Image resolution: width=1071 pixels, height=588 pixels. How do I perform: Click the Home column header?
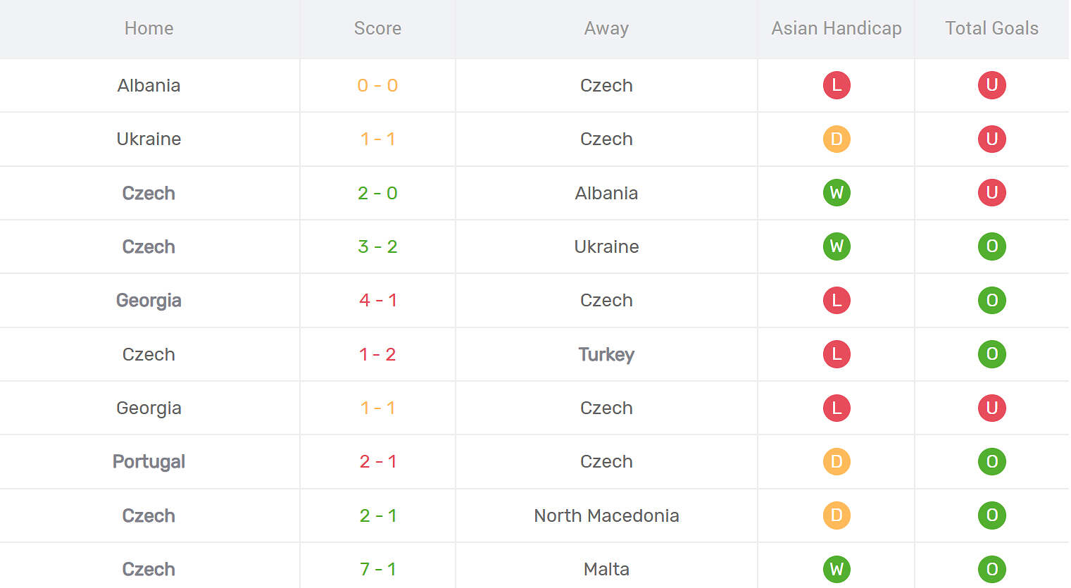[x=149, y=28]
